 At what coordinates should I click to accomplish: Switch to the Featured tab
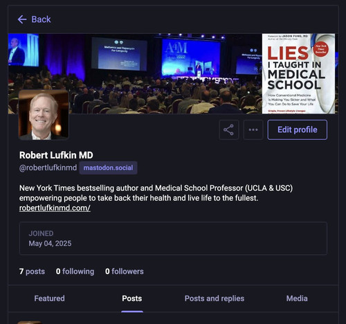[49, 298]
